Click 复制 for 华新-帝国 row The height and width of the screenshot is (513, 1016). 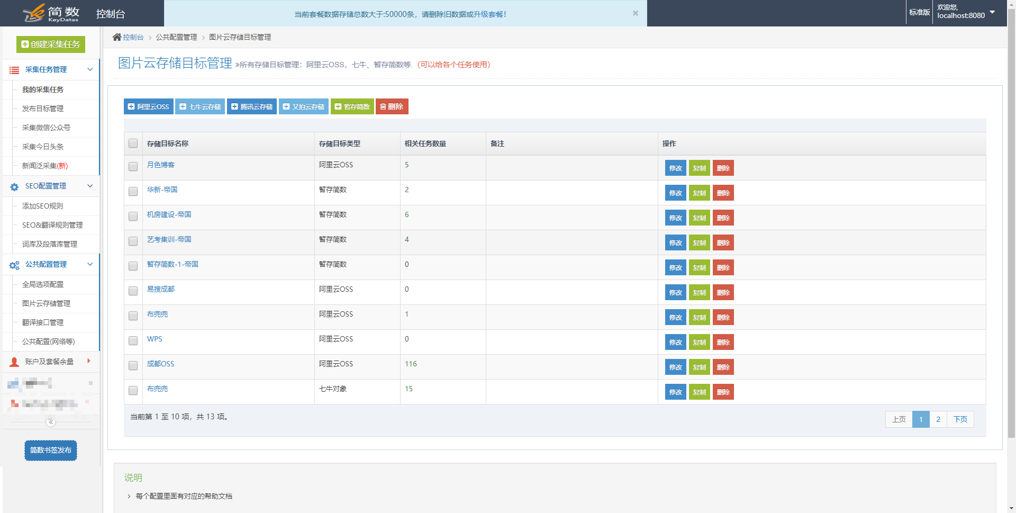tap(700, 193)
